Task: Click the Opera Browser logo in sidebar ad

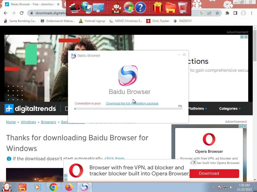Action: [x=209, y=139]
